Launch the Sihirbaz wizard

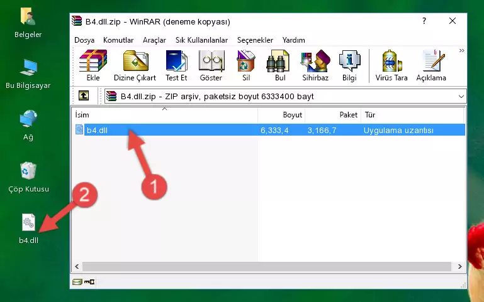coord(315,65)
